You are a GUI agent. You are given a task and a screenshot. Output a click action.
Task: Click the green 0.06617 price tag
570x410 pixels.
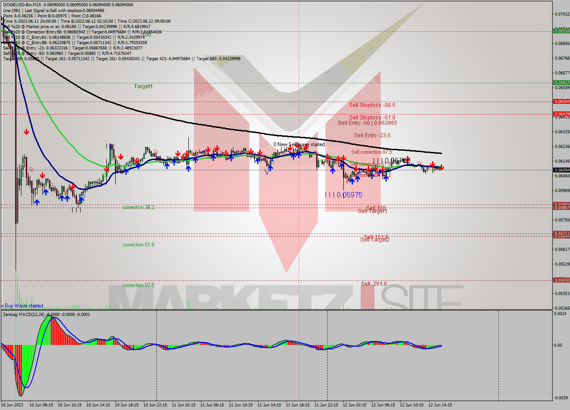coord(561,83)
